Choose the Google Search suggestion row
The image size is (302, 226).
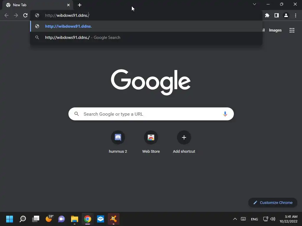146,37
